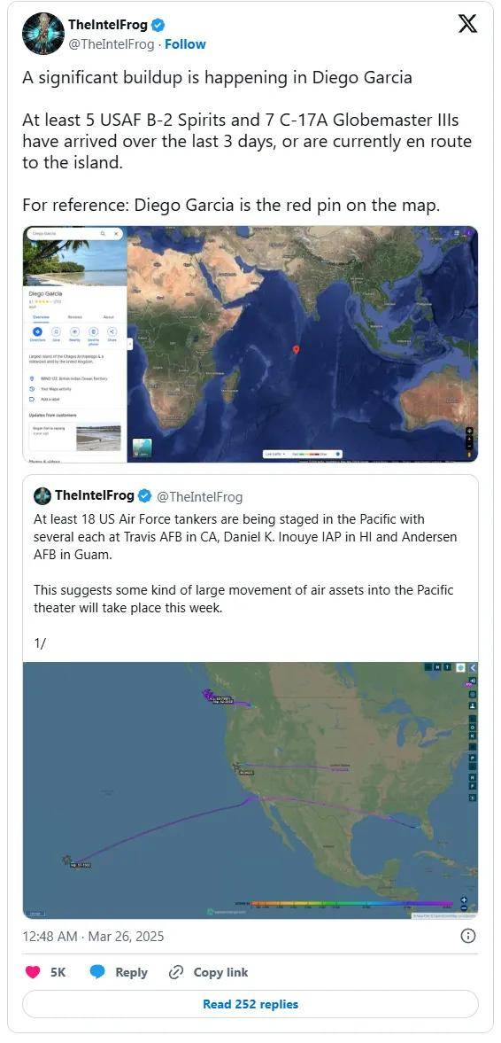Collapse the flight map sidebar chevron
501x1043 pixels.
click(x=473, y=667)
